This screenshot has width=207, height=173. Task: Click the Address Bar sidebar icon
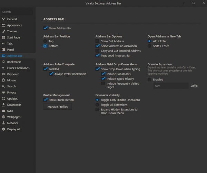click(x=3, y=56)
